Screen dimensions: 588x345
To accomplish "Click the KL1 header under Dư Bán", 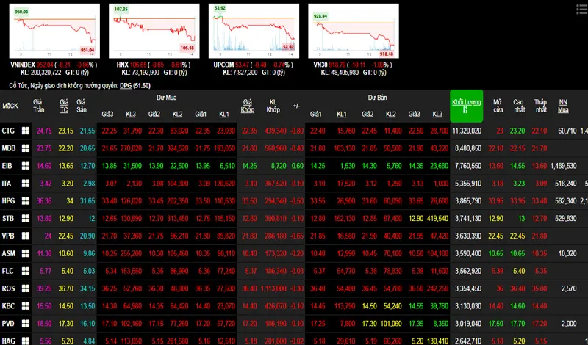I will click(x=342, y=114).
